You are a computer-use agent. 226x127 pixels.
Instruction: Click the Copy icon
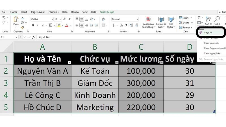pos(23,23)
